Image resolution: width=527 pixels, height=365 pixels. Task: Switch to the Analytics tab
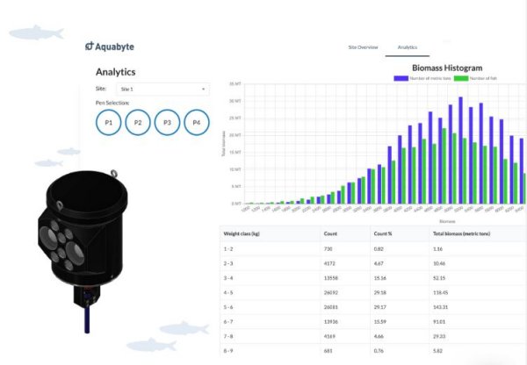click(x=407, y=46)
